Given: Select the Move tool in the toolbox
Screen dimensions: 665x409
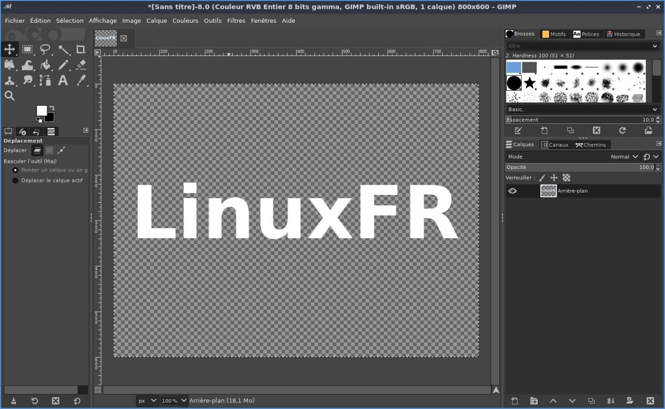Looking at the screenshot, I should pyautogui.click(x=9, y=49).
